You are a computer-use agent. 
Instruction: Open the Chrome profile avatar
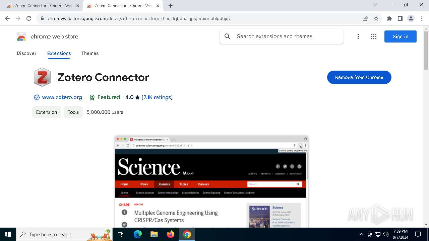click(411, 18)
